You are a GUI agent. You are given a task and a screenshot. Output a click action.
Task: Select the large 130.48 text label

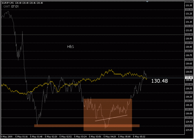(x=160, y=81)
